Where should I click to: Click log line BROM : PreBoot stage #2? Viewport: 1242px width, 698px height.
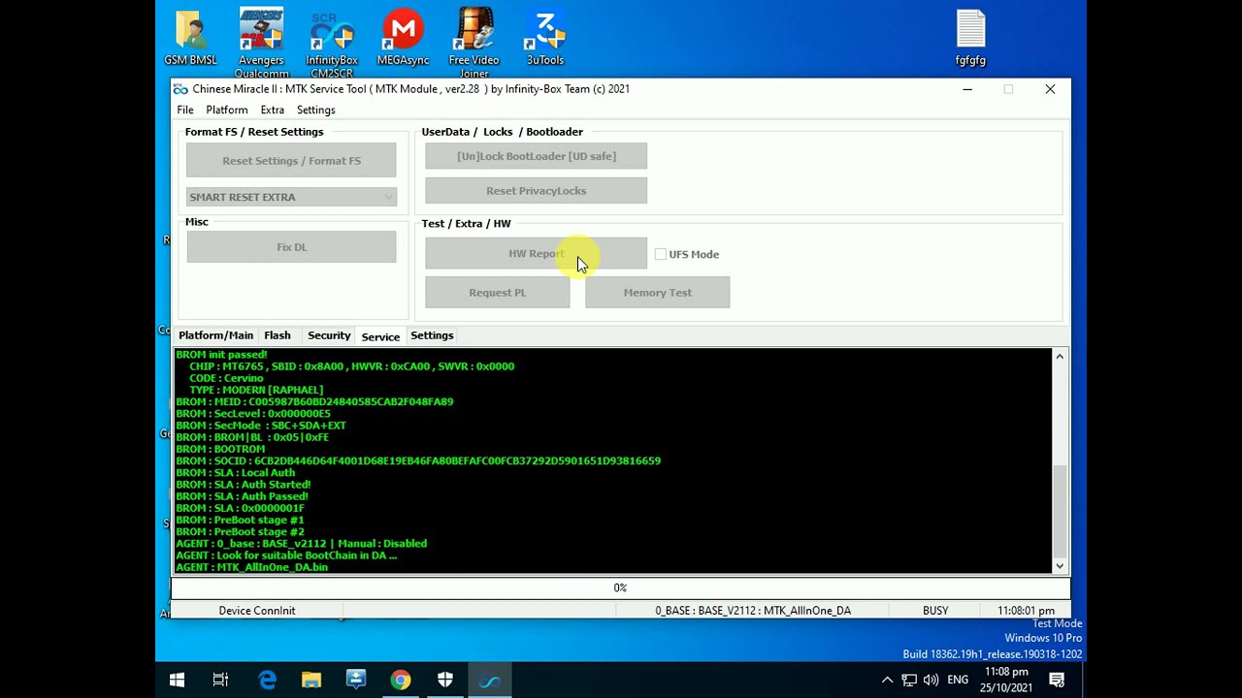pos(240,532)
